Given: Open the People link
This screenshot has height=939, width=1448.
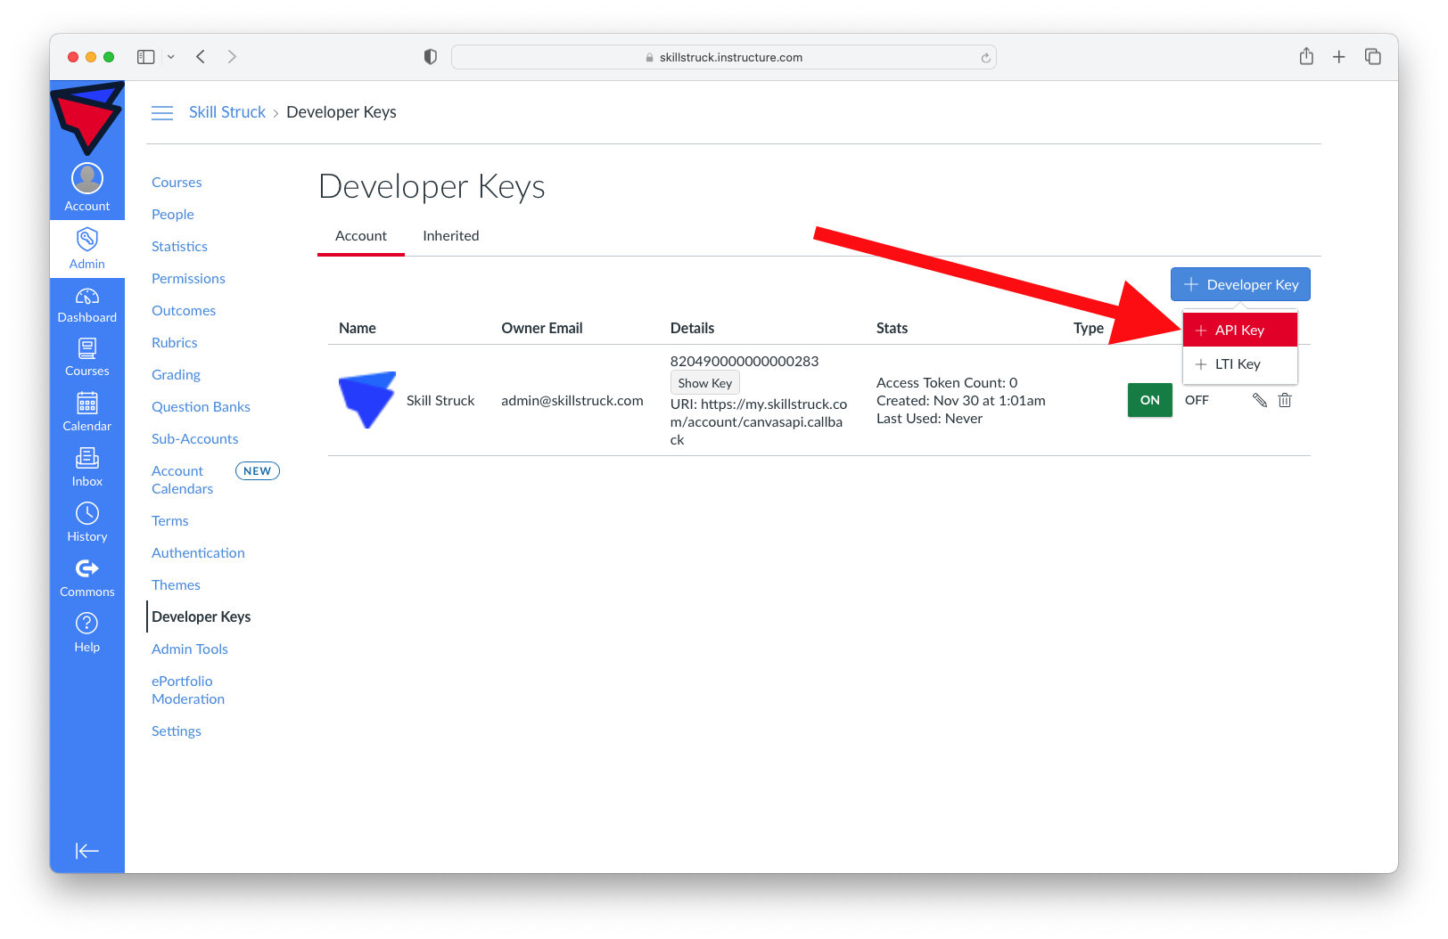Looking at the screenshot, I should pyautogui.click(x=173, y=215).
